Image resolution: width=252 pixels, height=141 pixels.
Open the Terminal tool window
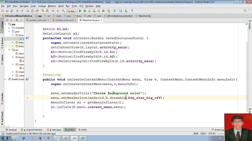(x=11, y=130)
